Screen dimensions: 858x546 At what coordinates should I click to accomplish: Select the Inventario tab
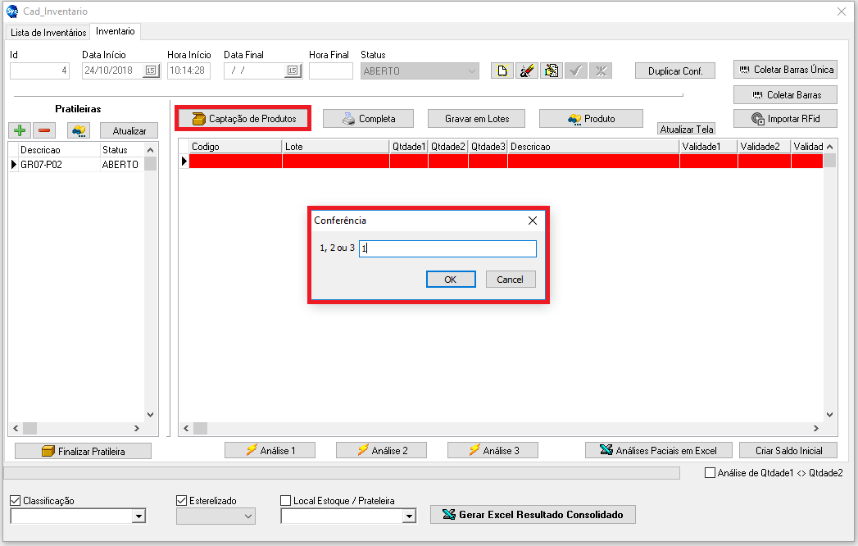(x=115, y=31)
